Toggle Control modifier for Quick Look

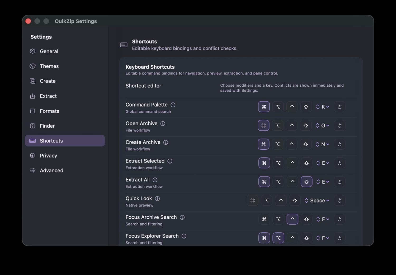281,200
